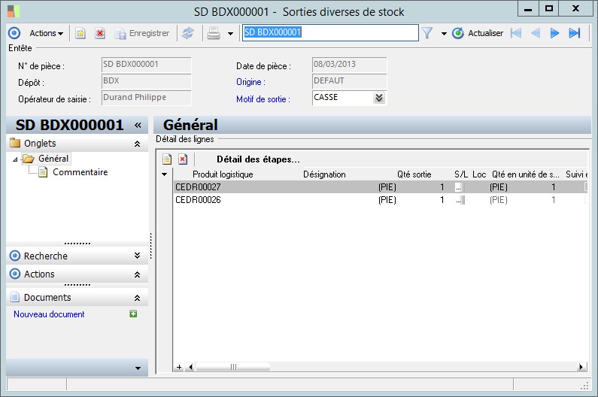Click the Documents section icon

[x=15, y=297]
